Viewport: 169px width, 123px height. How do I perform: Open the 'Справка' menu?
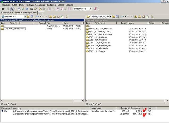pos(69,5)
